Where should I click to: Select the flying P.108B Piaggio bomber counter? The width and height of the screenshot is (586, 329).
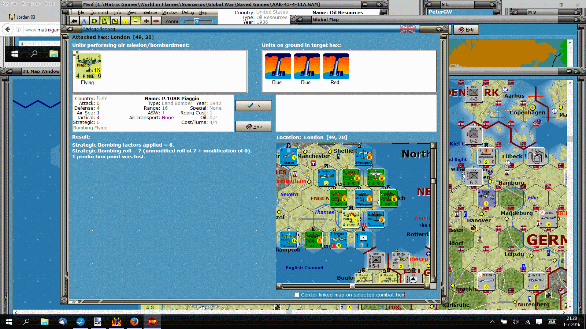point(88,67)
